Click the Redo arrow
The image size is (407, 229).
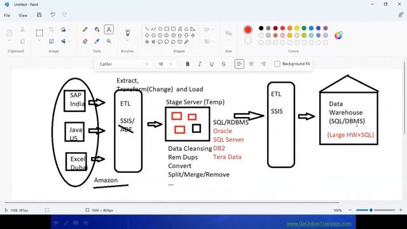point(64,15)
